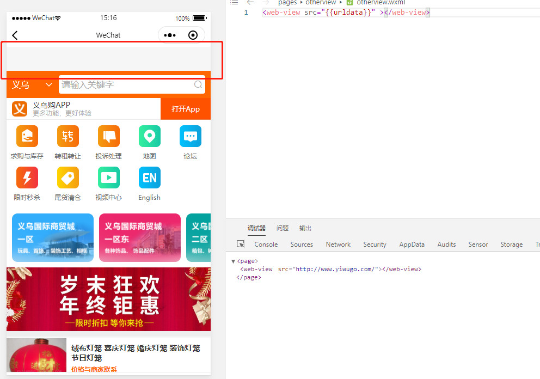540x379 pixels.
Task: Switch to English with the EN icon
Action: [x=150, y=178]
